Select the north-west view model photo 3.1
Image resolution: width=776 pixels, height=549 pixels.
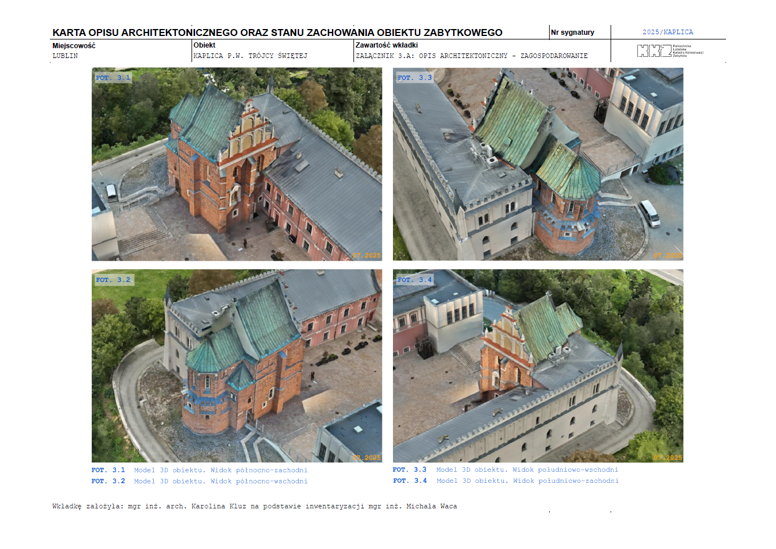237,164
